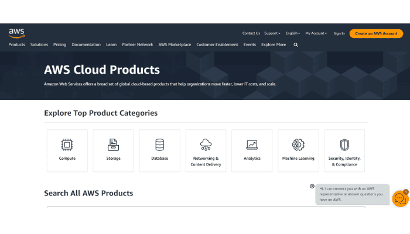Select the Storage category icon
Viewport: 410px width, 234px height.
[113, 144]
